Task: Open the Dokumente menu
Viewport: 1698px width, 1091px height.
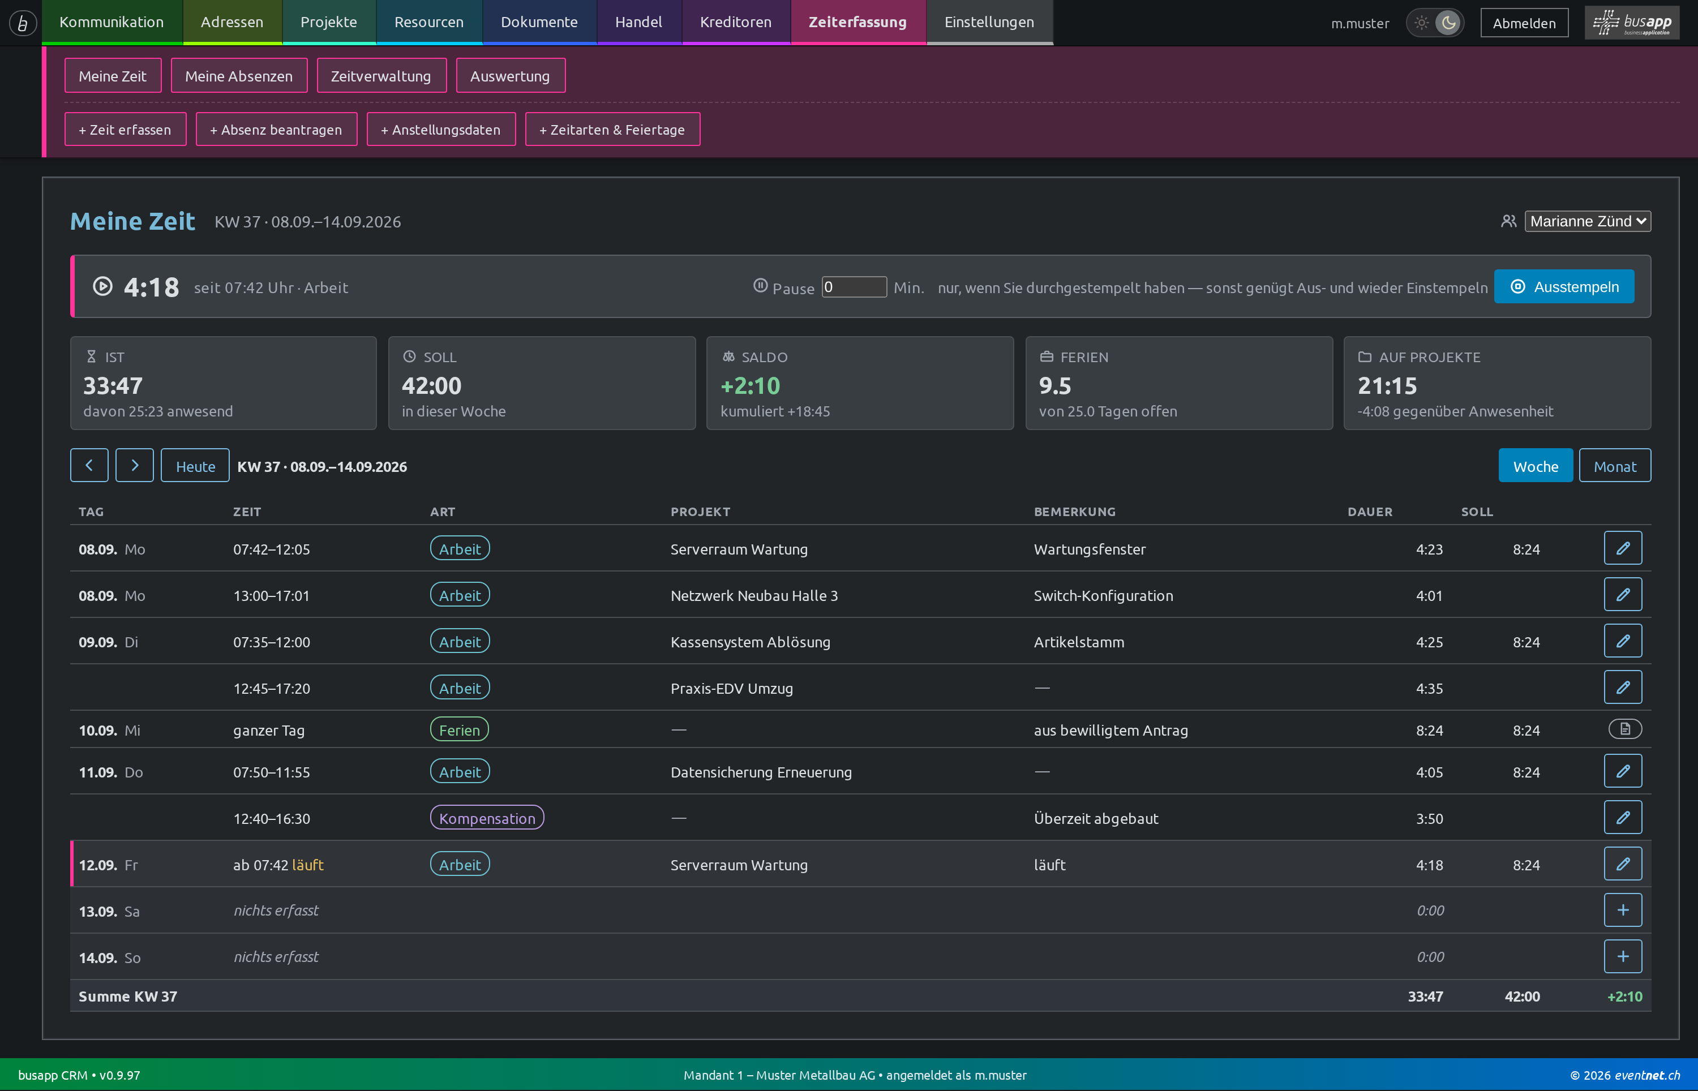Action: [x=539, y=22]
